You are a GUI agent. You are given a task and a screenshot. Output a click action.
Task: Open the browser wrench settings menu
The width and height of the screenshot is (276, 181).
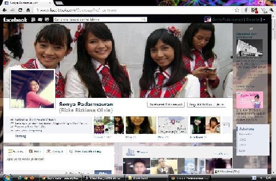click(271, 10)
